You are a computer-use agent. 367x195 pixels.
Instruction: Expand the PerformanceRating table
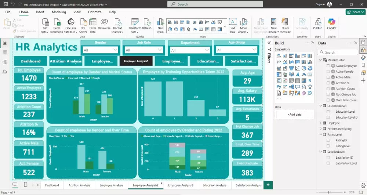(x=321, y=129)
